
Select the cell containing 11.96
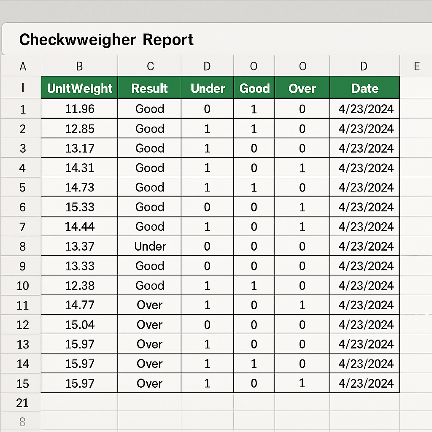(x=79, y=109)
